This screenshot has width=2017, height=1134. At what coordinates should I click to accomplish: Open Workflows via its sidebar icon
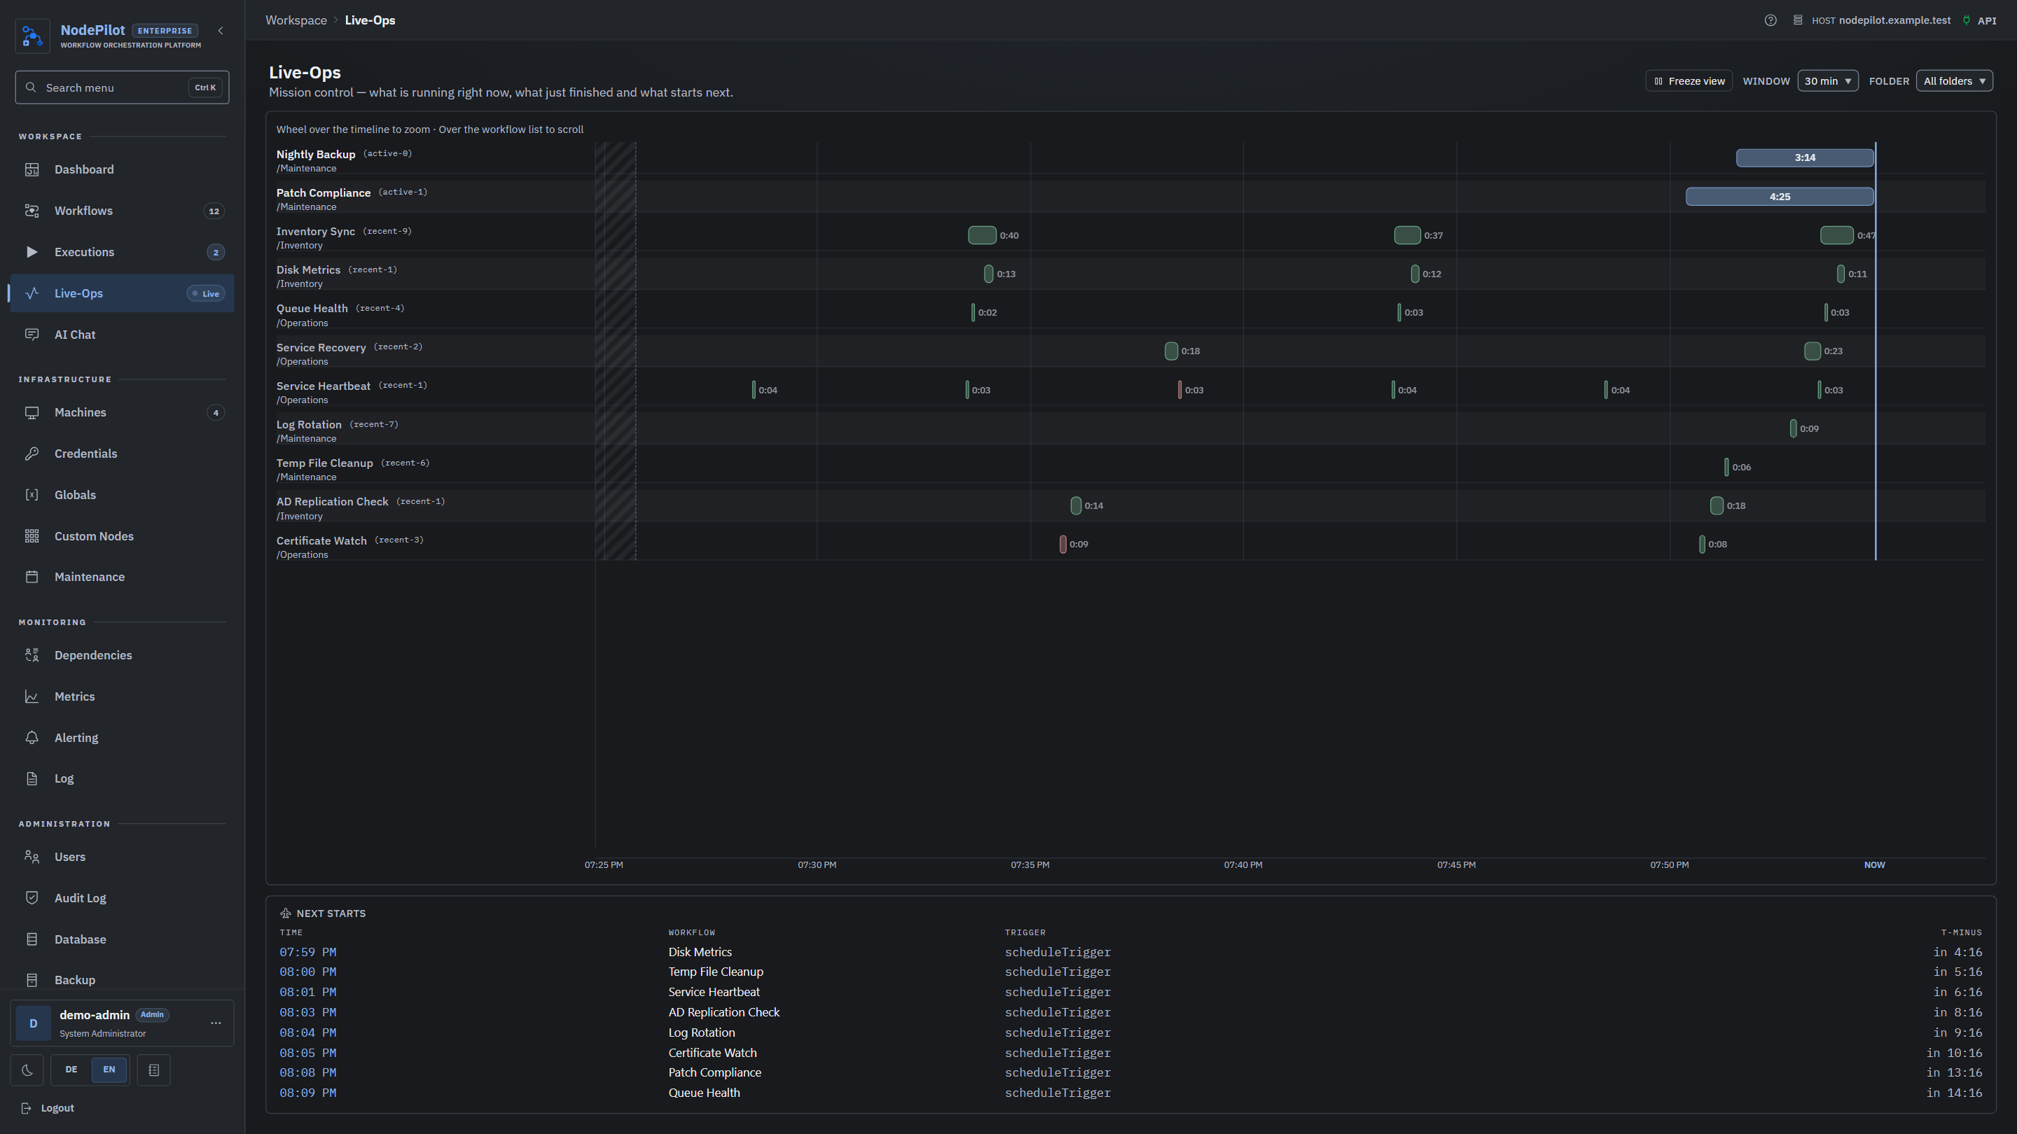click(x=32, y=211)
